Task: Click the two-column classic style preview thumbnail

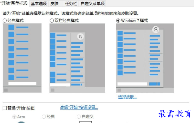Action: (x=77, y=58)
